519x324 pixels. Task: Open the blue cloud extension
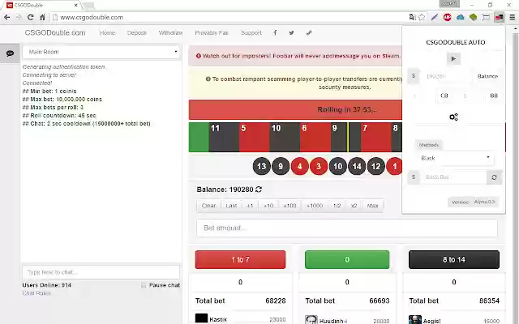coord(461,17)
